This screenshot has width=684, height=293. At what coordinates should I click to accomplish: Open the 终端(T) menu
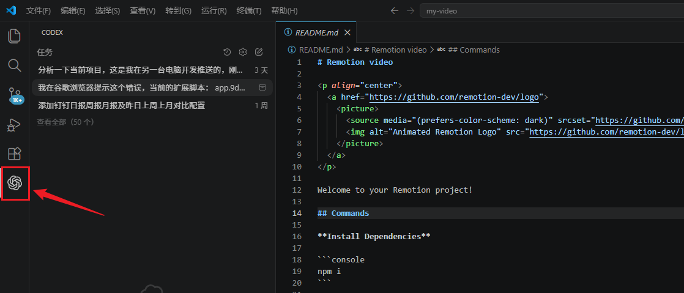pyautogui.click(x=248, y=11)
